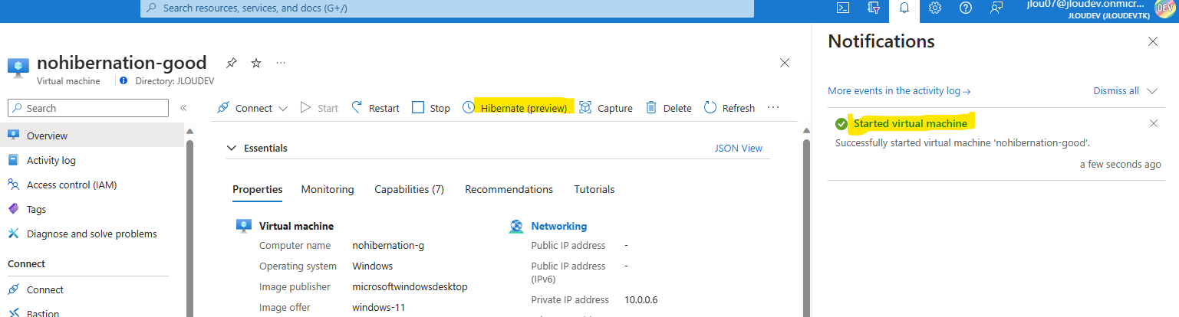
Task: Restart the virtual machine
Action: pyautogui.click(x=375, y=108)
